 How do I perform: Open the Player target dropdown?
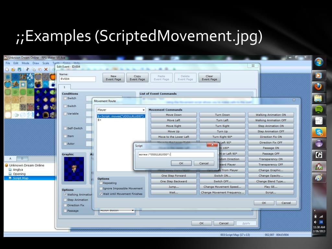121,110
